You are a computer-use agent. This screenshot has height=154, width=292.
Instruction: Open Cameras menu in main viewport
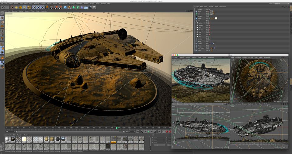[15, 11]
